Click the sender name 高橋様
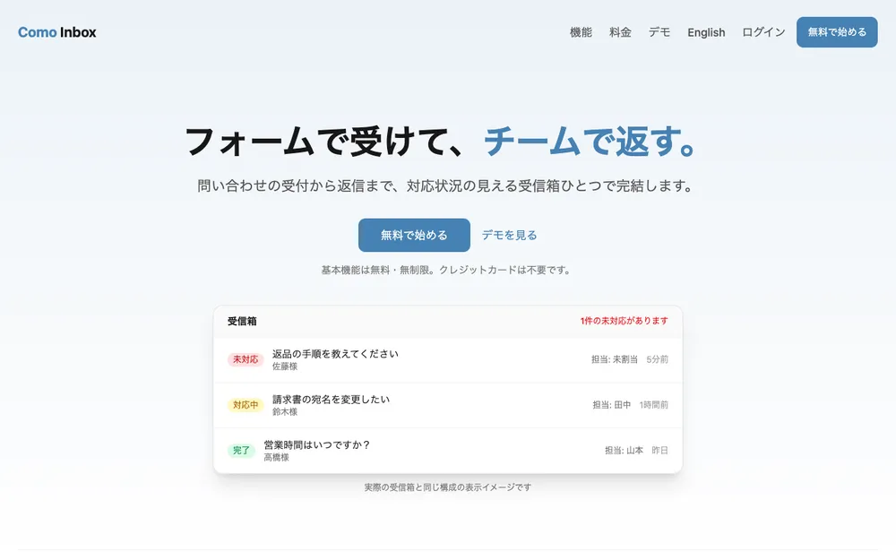 pos(276,457)
